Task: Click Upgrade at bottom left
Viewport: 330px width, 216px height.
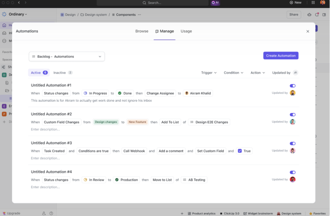Action: pyautogui.click(x=11, y=213)
